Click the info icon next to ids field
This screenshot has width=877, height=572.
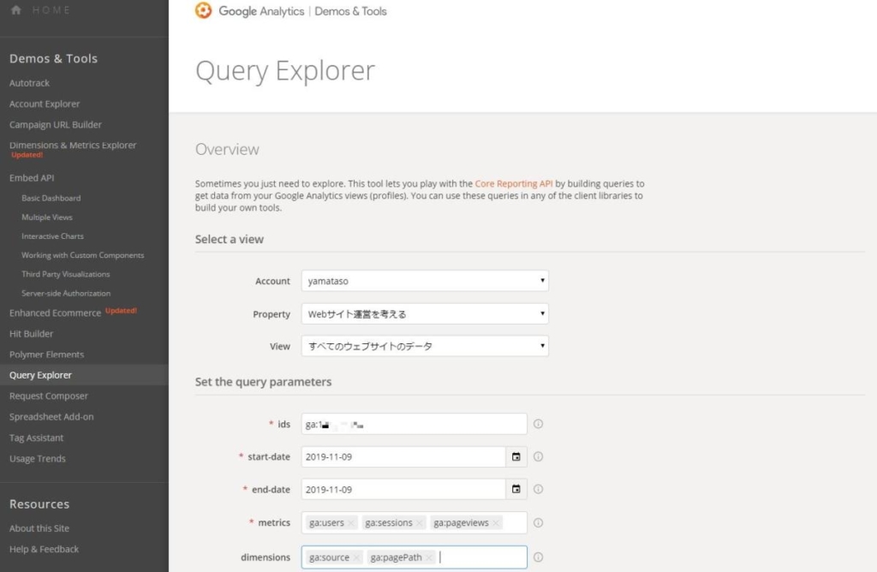538,423
